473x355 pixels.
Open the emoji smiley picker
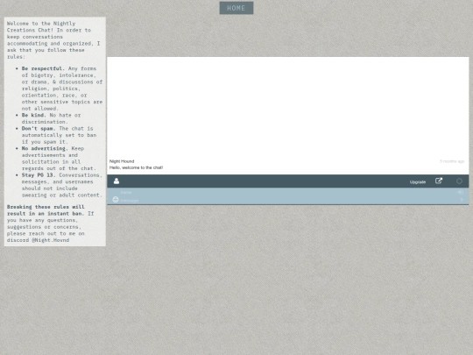coord(116,200)
